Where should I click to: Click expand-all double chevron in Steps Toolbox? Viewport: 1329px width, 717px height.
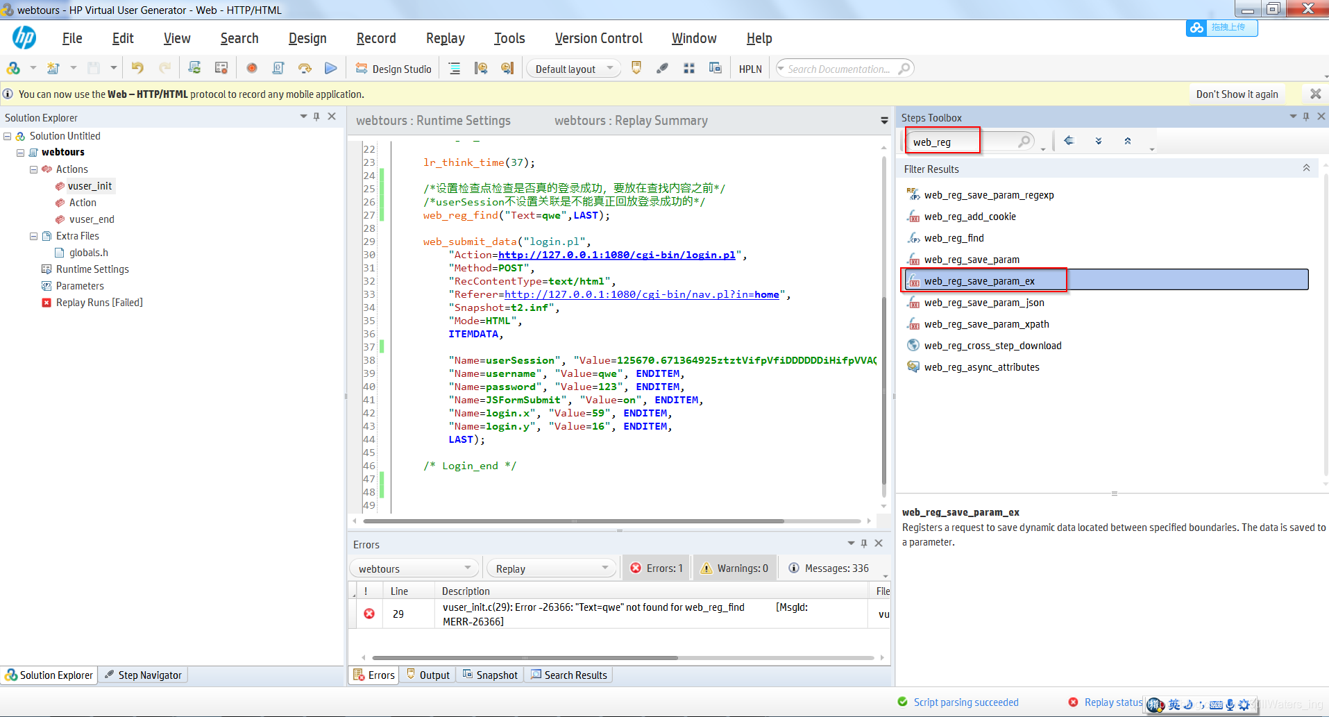pyautogui.click(x=1099, y=141)
